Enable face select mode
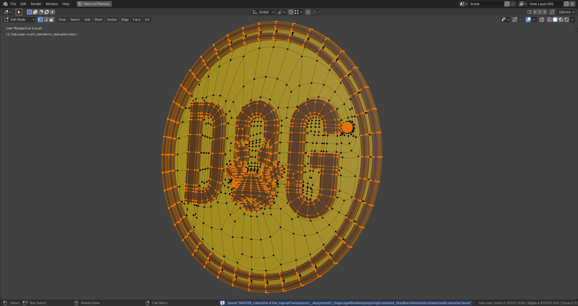 52,20
